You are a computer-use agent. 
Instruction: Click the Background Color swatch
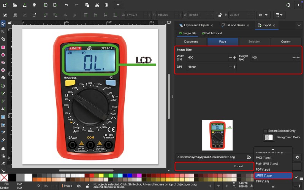pos(269,137)
